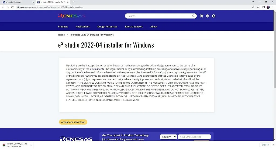Click the setup_e2_studio zip download
Image resolution: width=276 pixels, height=149 pixels.
pyautogui.click(x=17, y=145)
